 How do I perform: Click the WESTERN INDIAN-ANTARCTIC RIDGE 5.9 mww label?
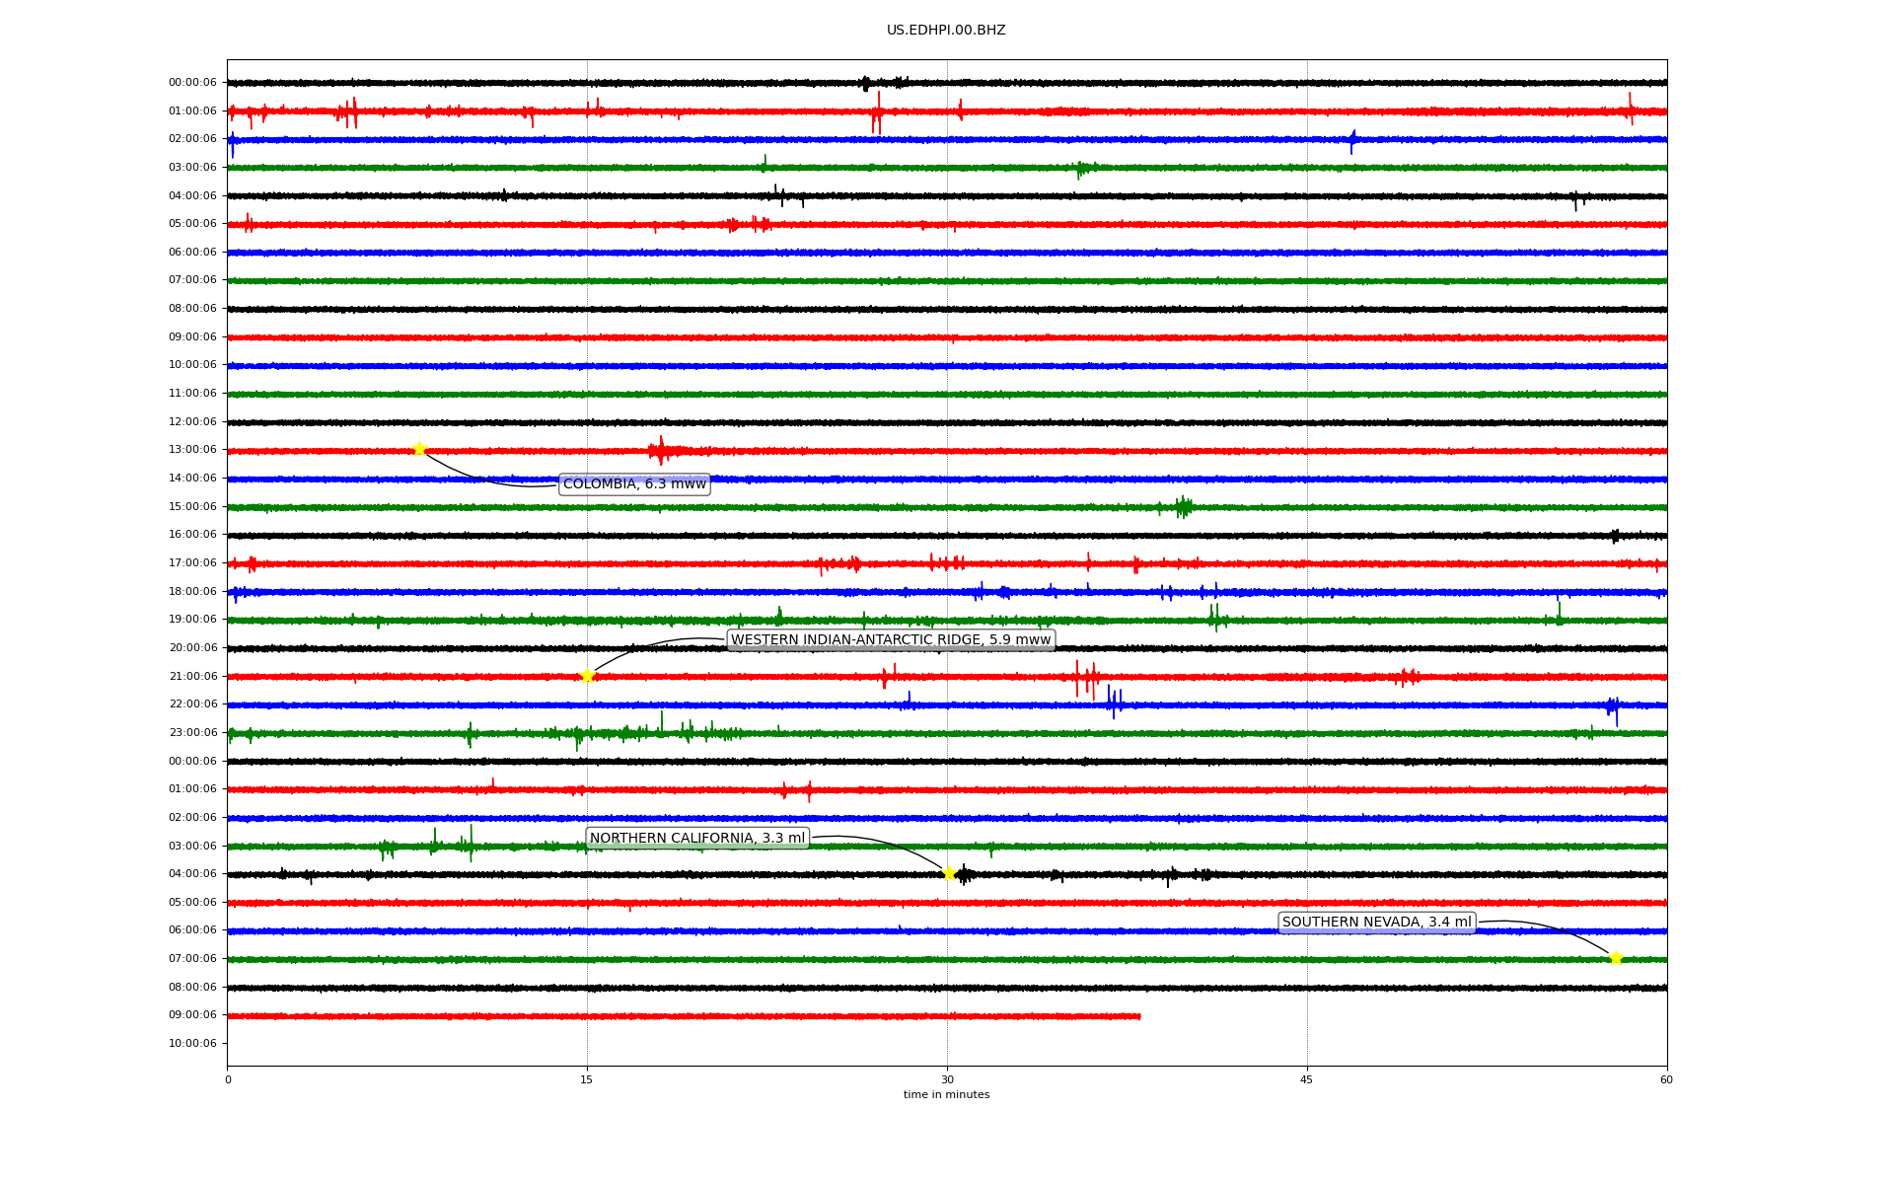891,640
